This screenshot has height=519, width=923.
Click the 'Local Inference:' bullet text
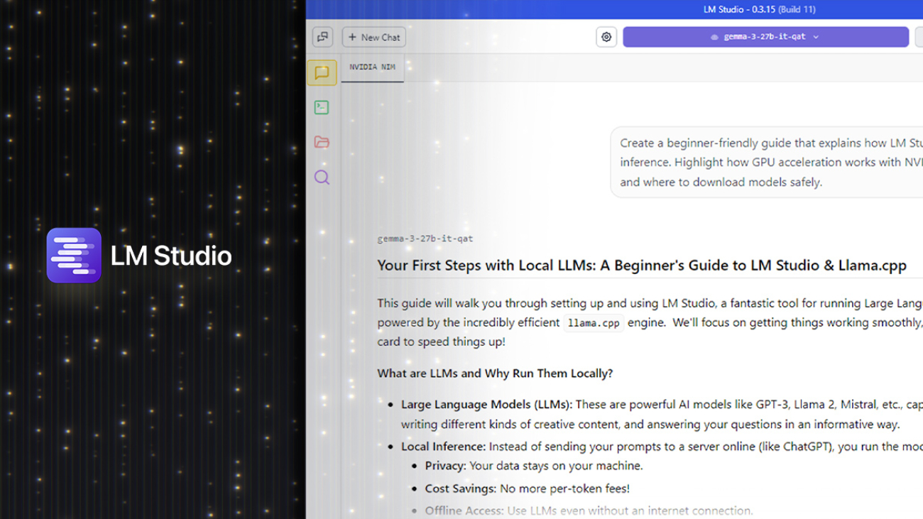pos(443,447)
